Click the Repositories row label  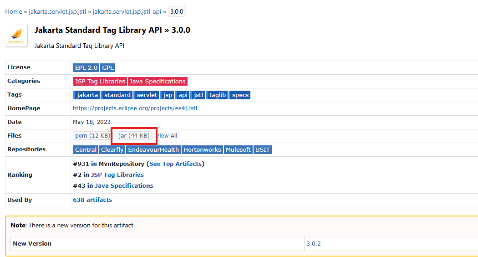coord(26,149)
